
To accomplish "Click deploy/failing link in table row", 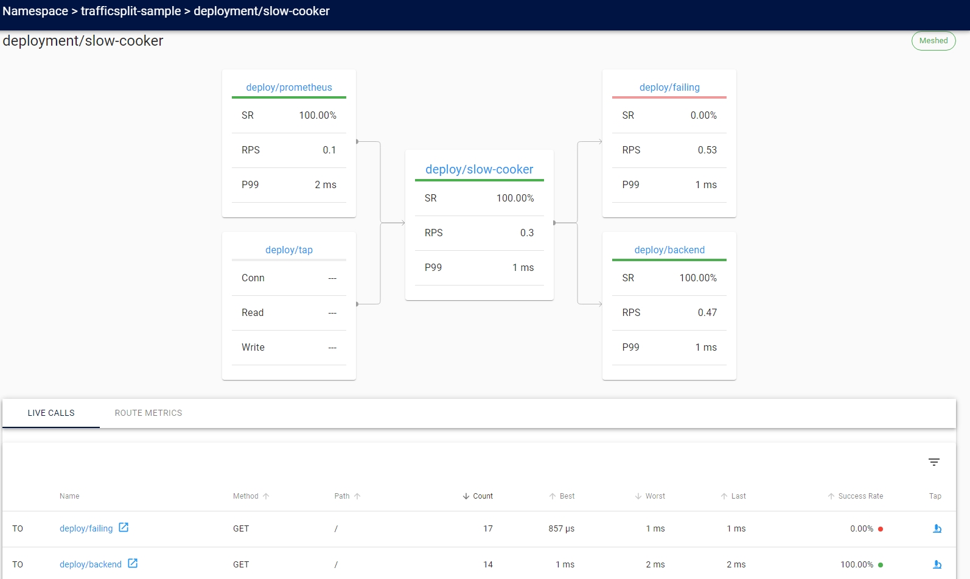I will tap(86, 528).
